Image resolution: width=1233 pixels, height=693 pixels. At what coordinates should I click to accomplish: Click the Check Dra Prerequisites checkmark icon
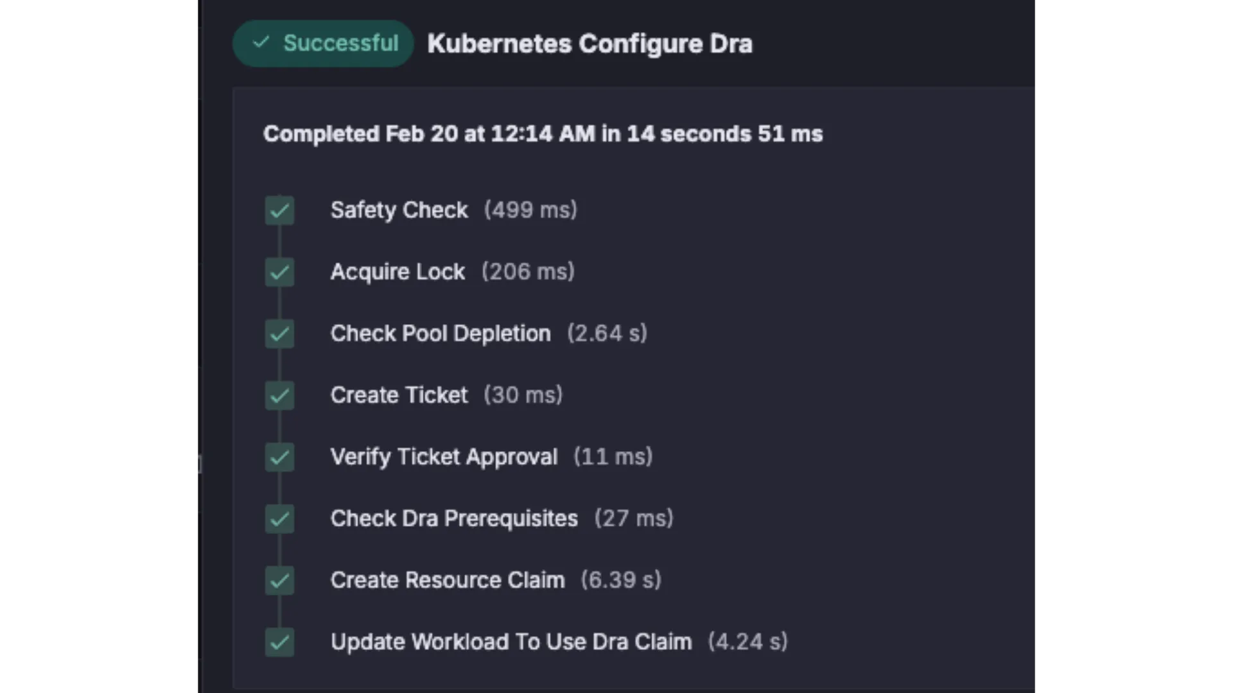pos(279,518)
